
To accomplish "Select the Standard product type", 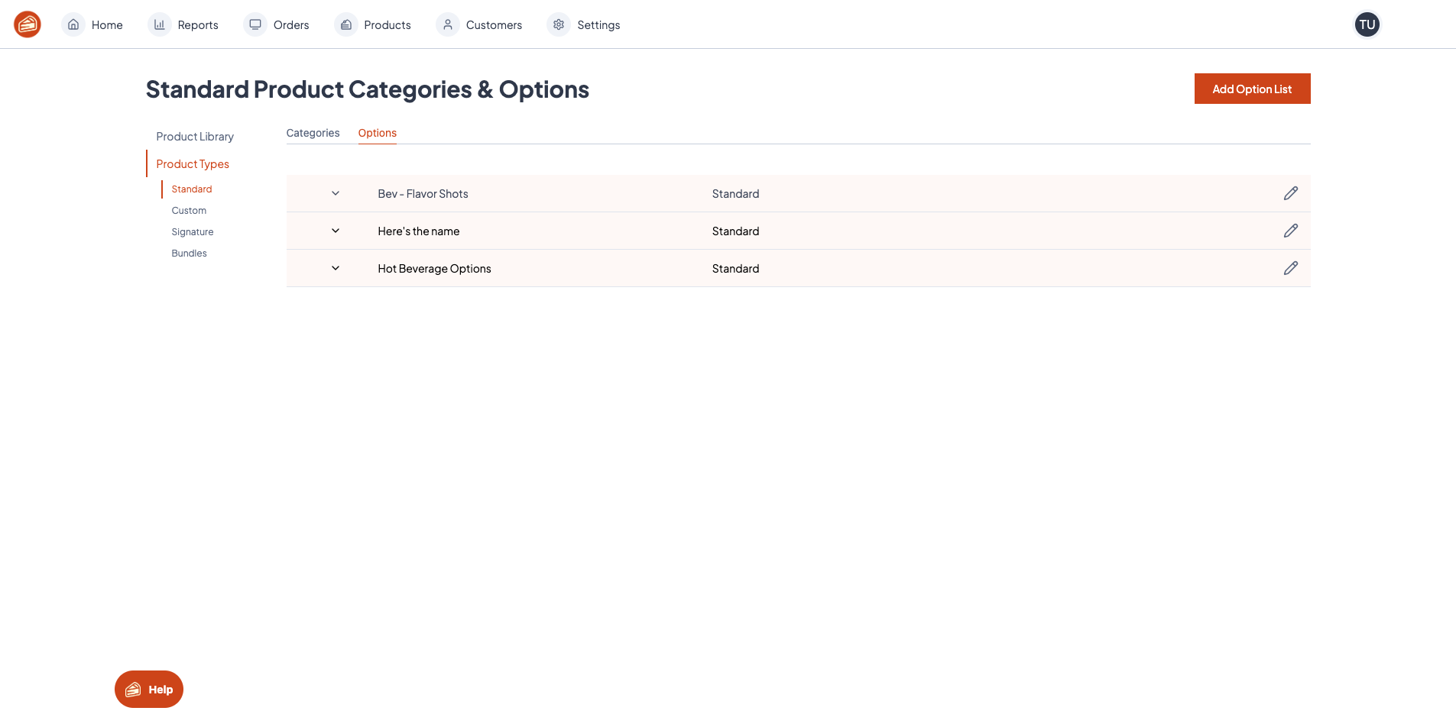I will click(192, 189).
